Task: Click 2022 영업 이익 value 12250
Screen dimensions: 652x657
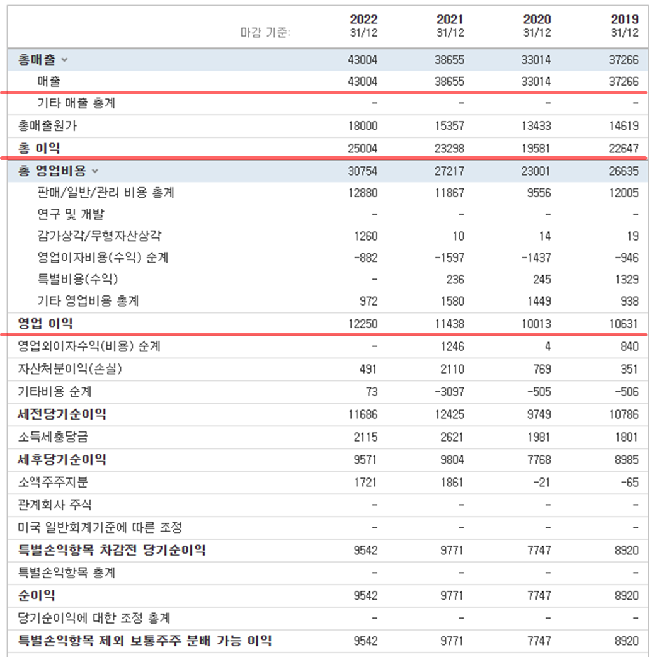Action: [363, 324]
